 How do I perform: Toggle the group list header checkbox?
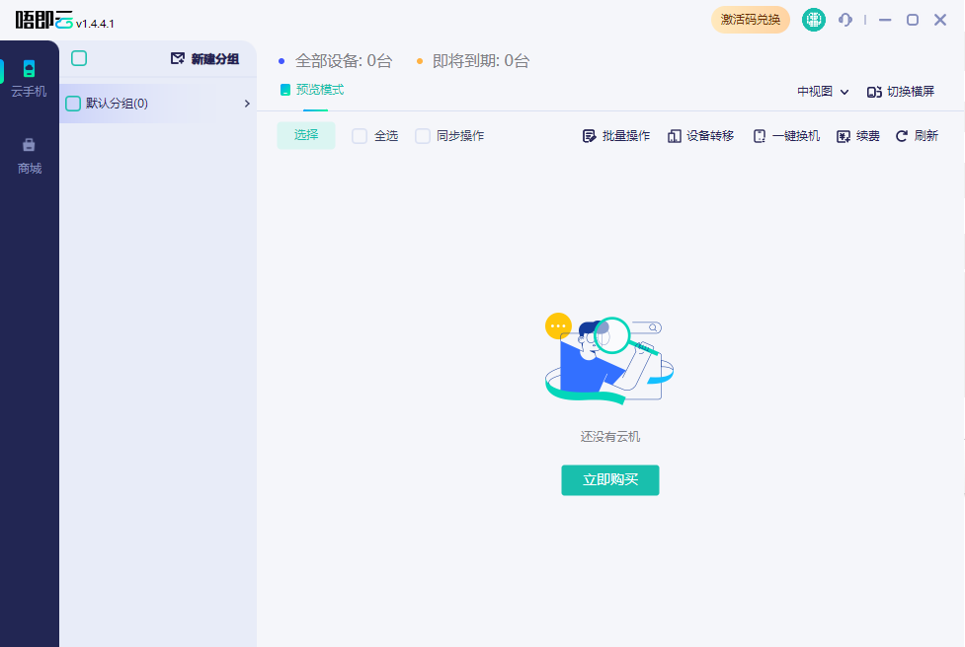(78, 58)
